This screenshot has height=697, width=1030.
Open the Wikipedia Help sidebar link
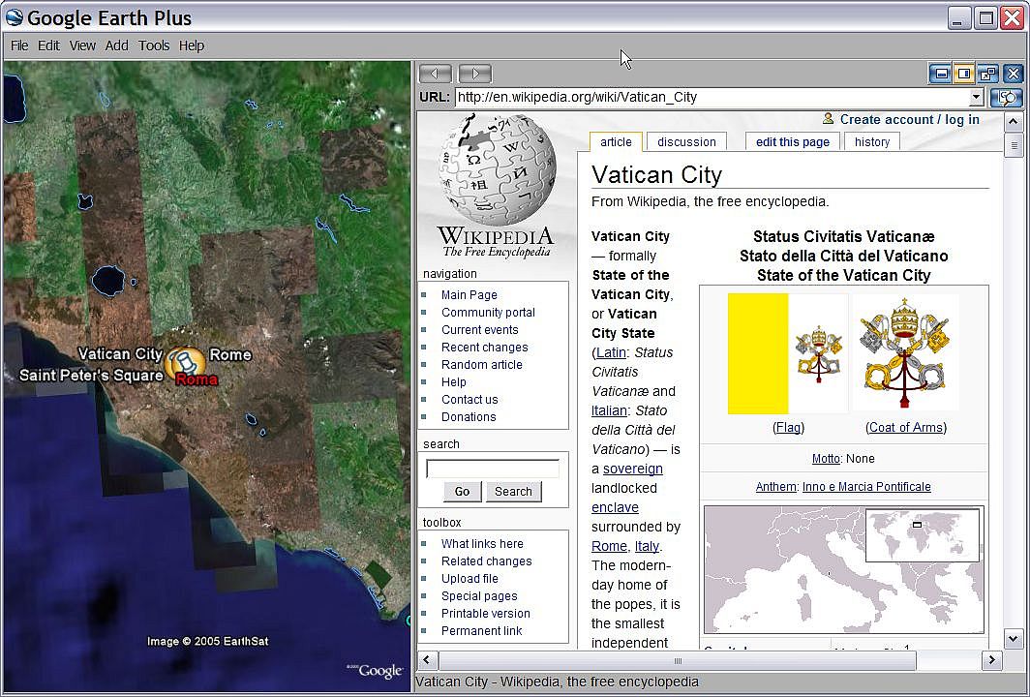(453, 381)
